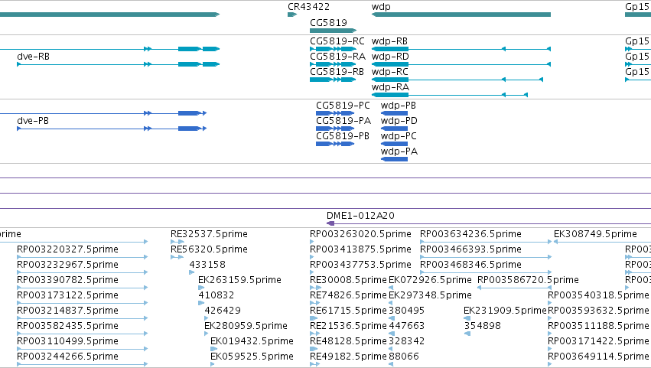Screen dimensions: 651x368
Task: Click the 426429 feature label
Action: (x=223, y=311)
